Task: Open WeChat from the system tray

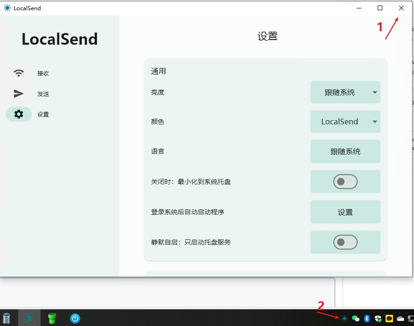Action: point(356,319)
